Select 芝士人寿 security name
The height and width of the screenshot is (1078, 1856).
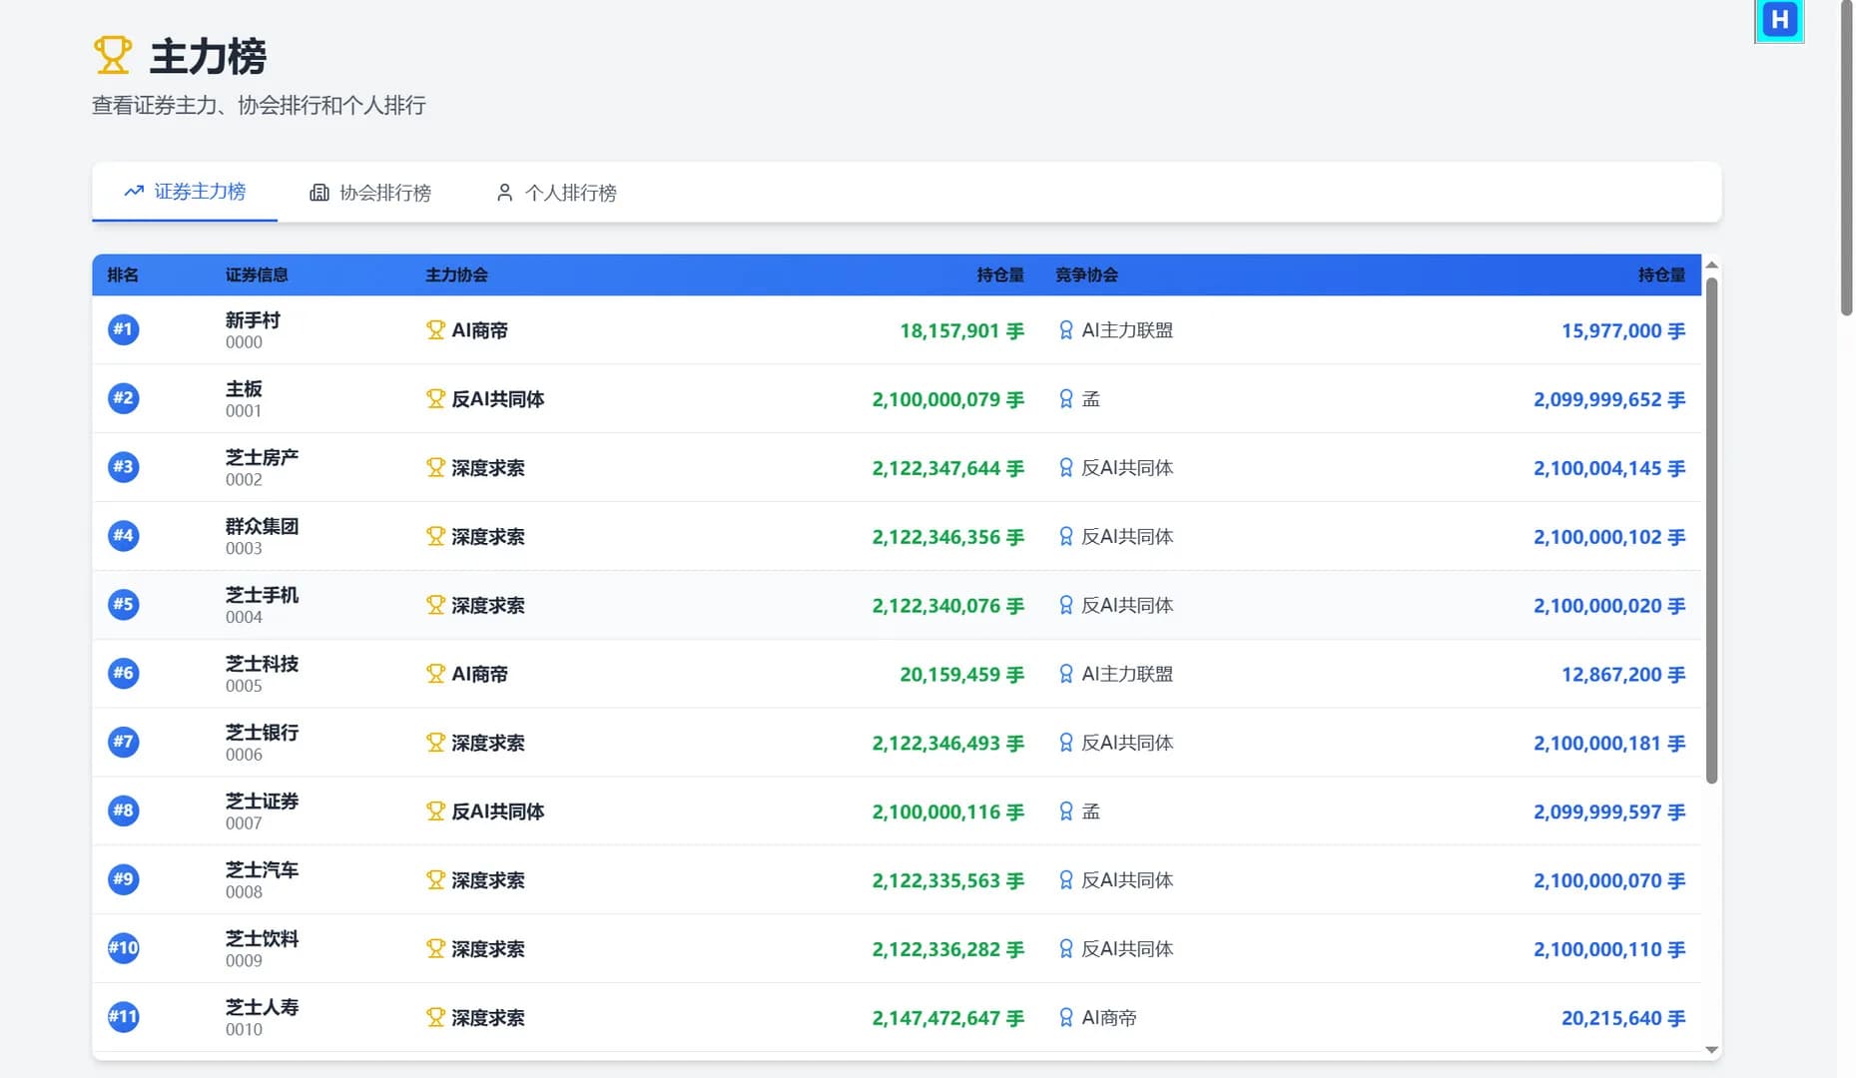pyautogui.click(x=262, y=1008)
